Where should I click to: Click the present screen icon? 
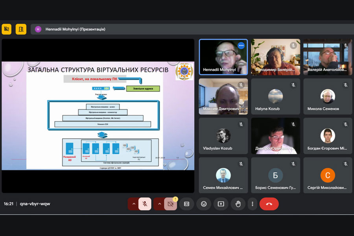tap(221, 204)
